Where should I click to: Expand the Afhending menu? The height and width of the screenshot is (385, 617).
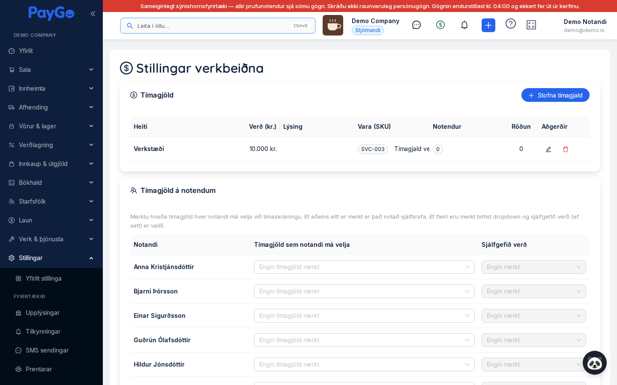pos(51,107)
